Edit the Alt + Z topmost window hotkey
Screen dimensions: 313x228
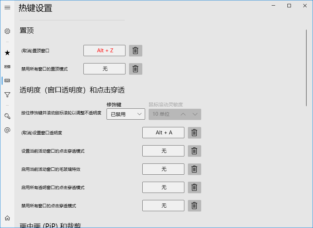(x=104, y=51)
